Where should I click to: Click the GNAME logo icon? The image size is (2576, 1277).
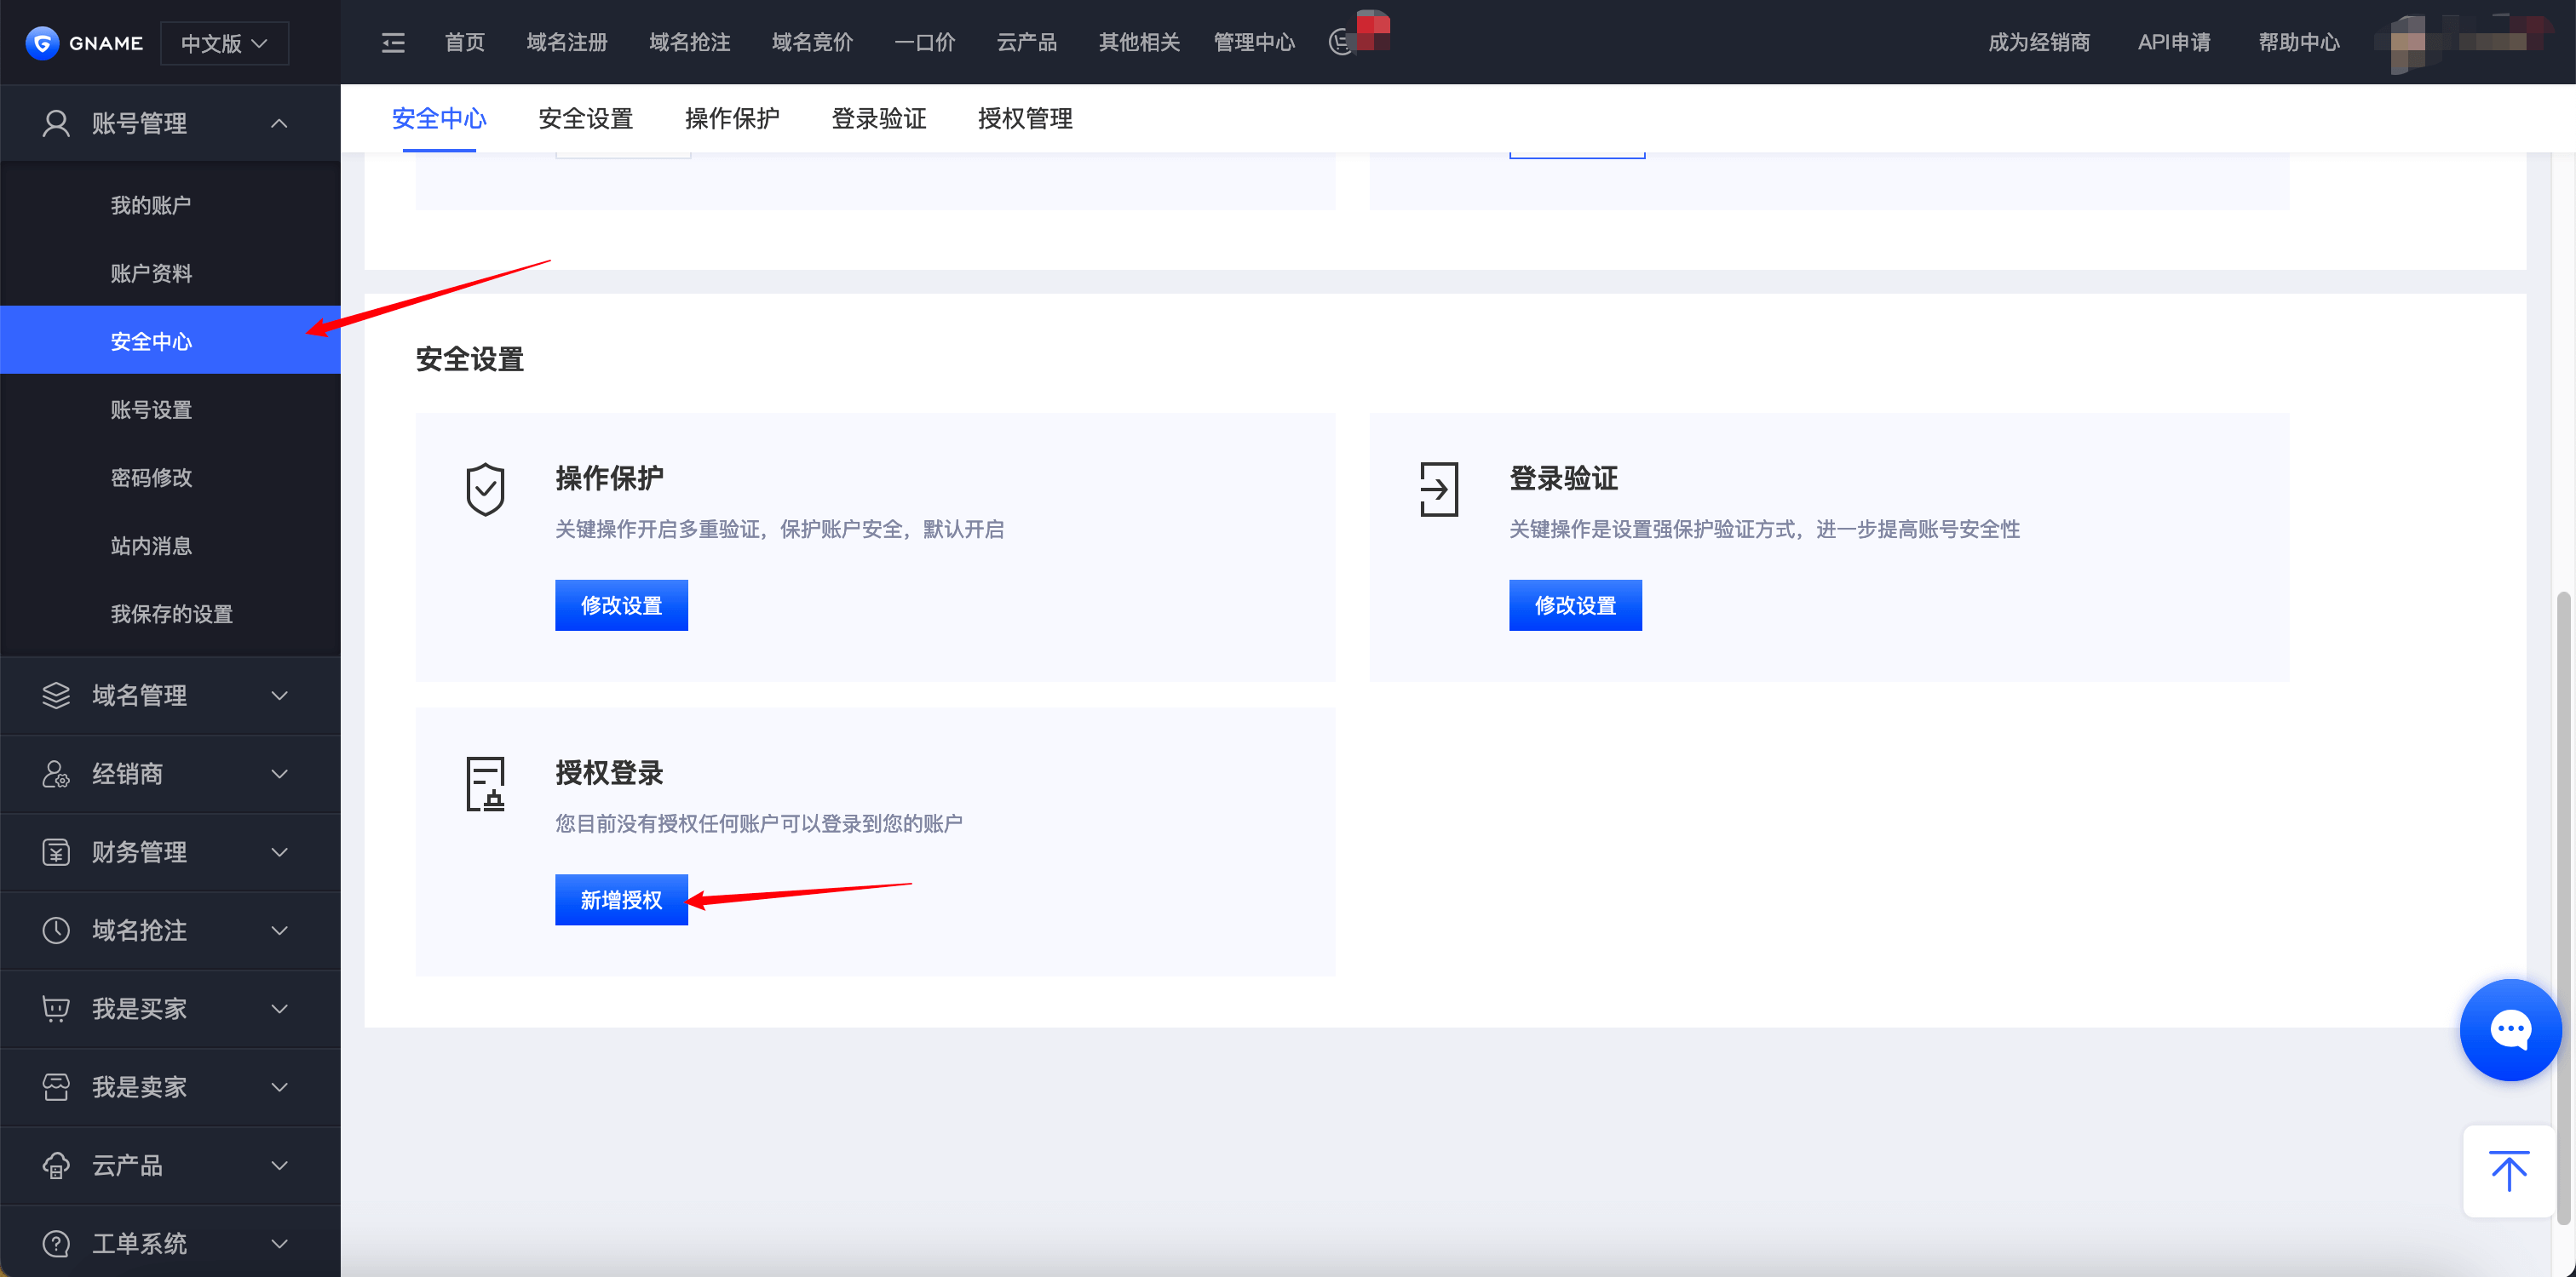[x=42, y=43]
